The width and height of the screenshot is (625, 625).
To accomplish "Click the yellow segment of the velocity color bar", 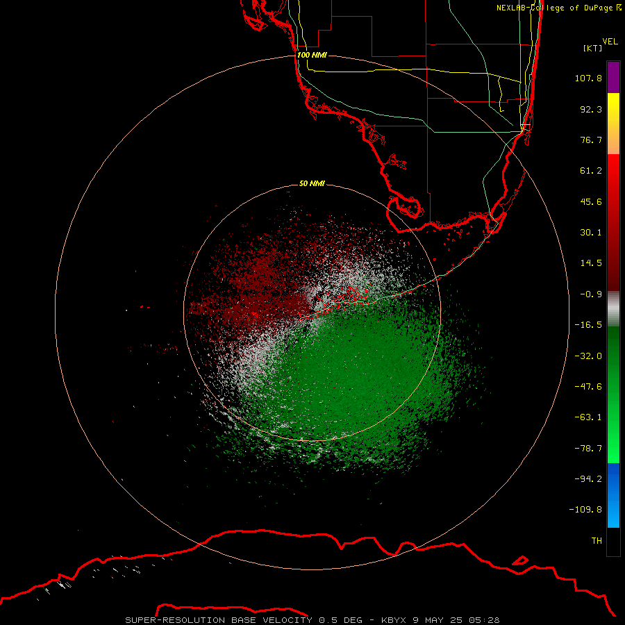I will [613, 124].
